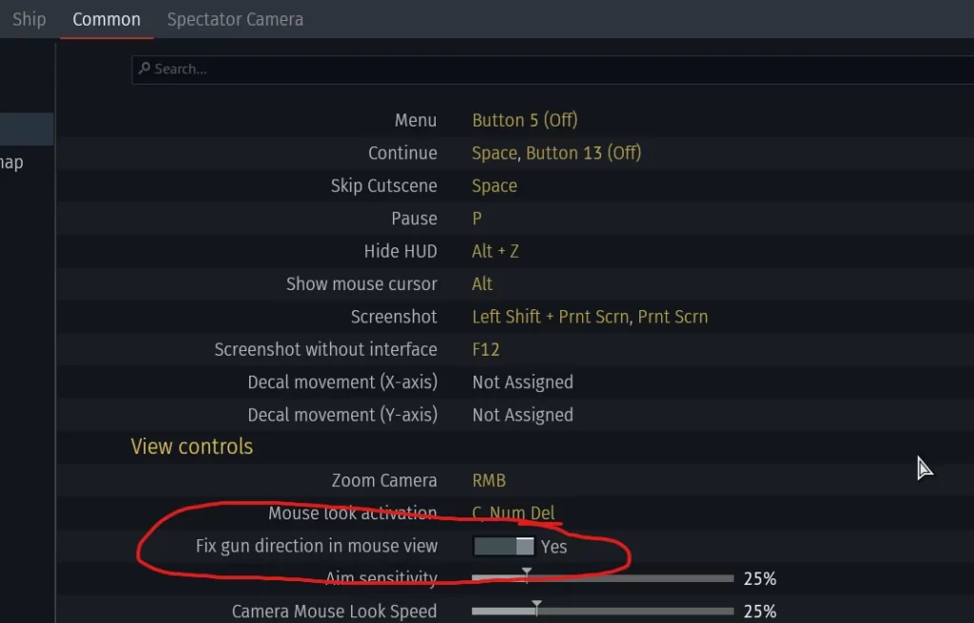
Task: Edit Screenshot binding Left Shift + Prnt Scrn
Action: click(x=551, y=317)
